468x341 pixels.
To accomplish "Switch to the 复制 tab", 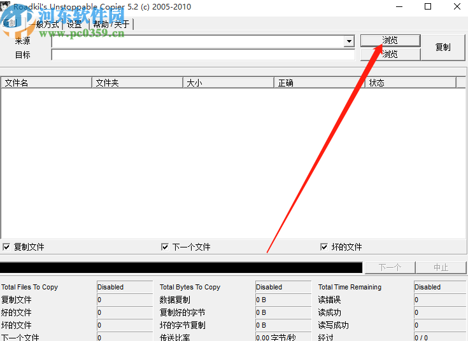I will tap(10, 24).
